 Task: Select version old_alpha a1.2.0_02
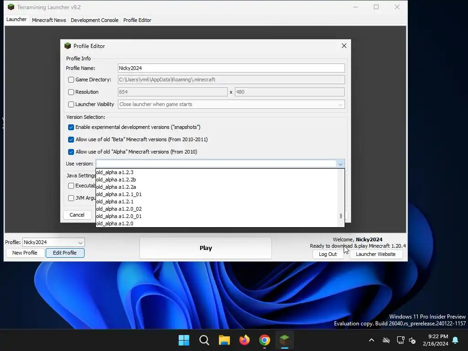coord(217,209)
